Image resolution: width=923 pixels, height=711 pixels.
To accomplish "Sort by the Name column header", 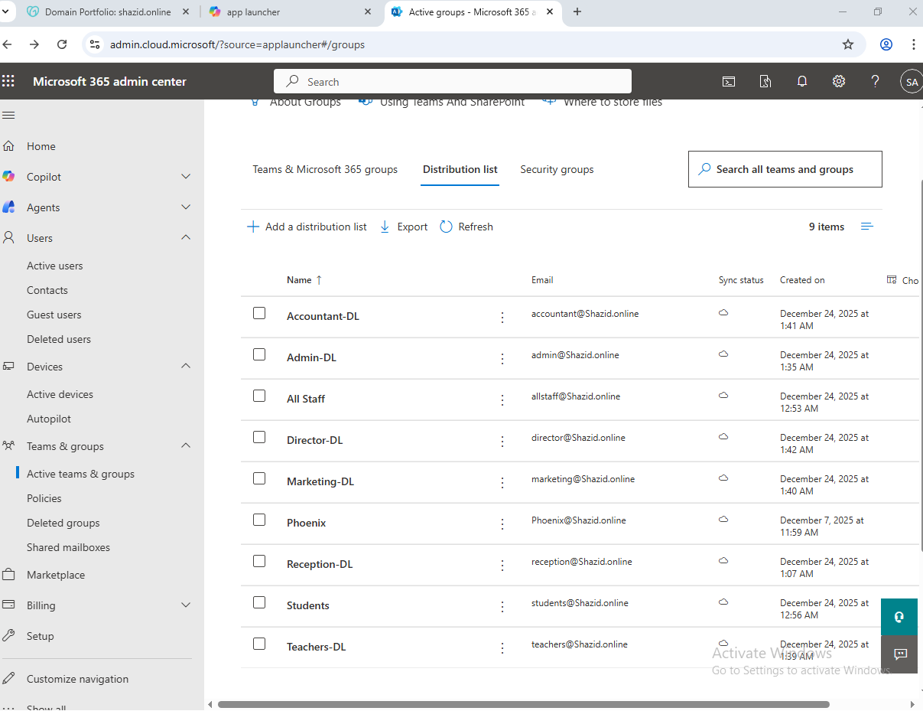I will point(304,280).
